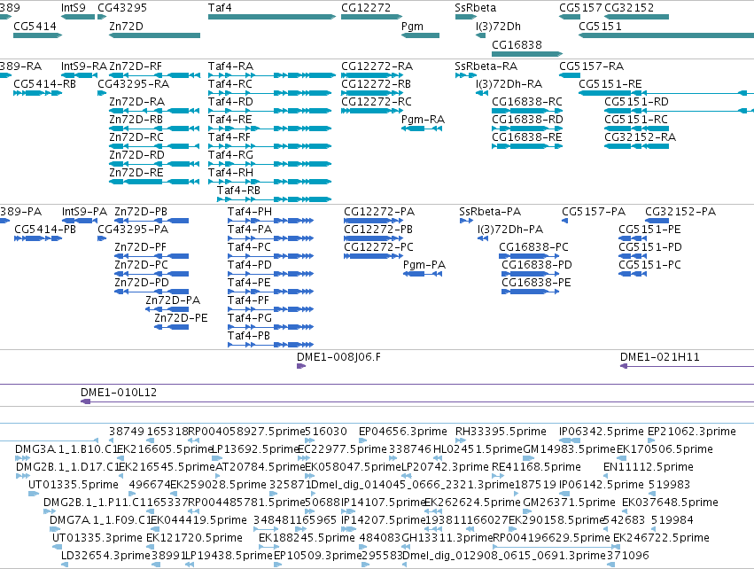Click EST EK037648.5prime
Screen dimensions: 754x569
click(x=670, y=503)
